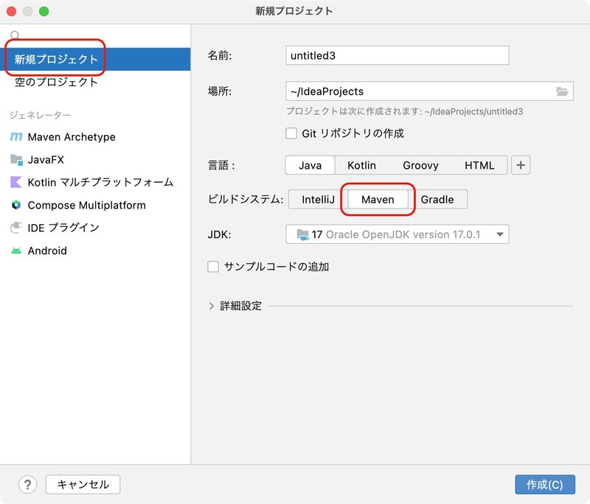The height and width of the screenshot is (504, 590).
Task: Select Kotlin マルチプラットフォーム generator
Action: [95, 182]
